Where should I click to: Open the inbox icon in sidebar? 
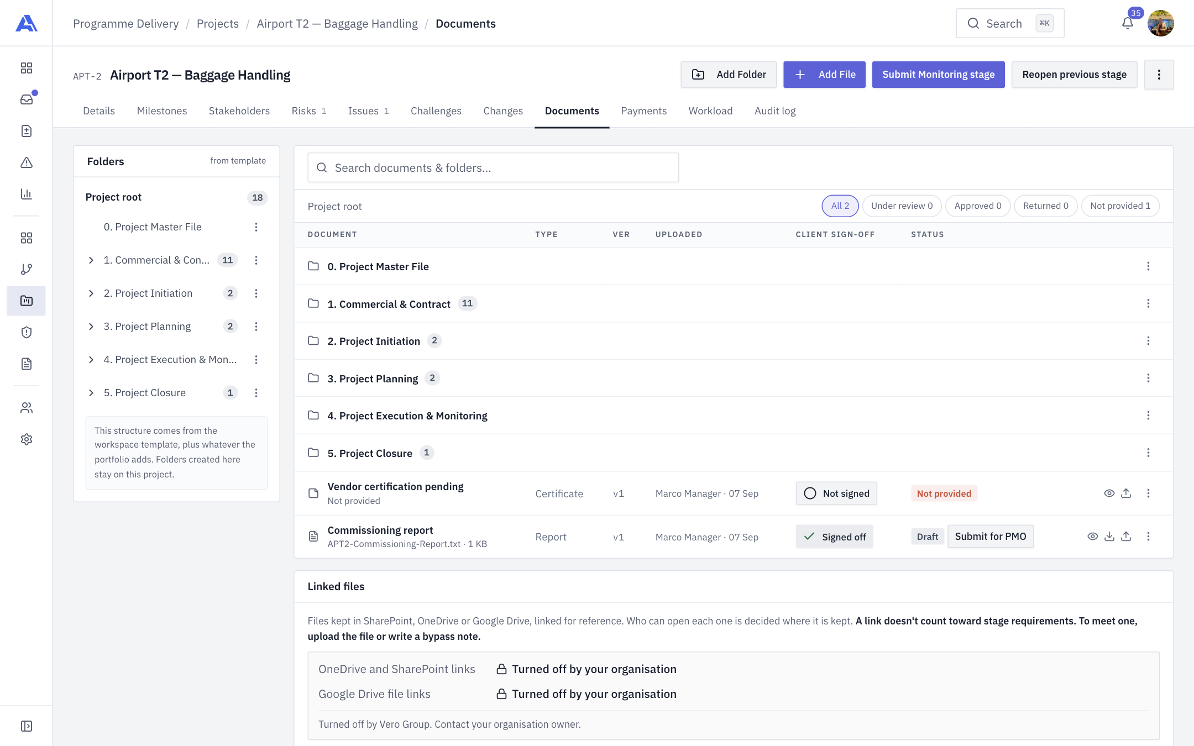[x=27, y=99]
